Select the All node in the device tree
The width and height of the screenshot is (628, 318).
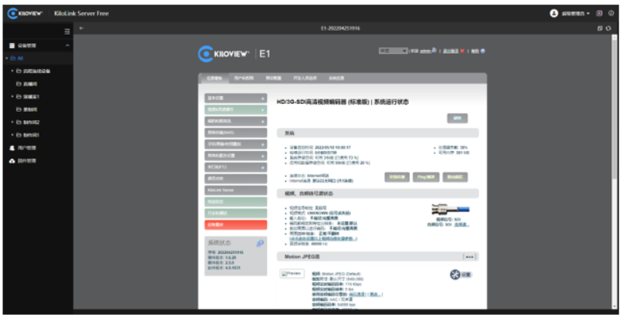click(x=20, y=59)
